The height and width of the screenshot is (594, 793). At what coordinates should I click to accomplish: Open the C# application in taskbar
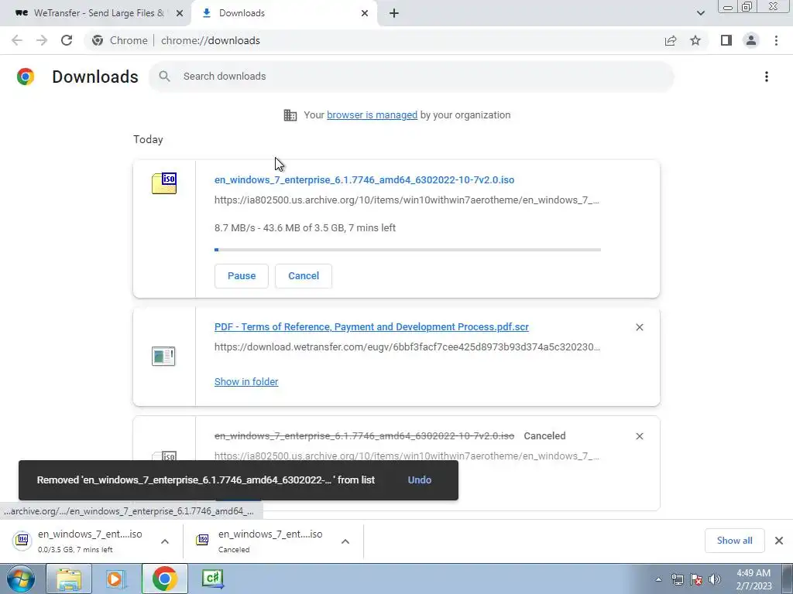click(x=212, y=579)
